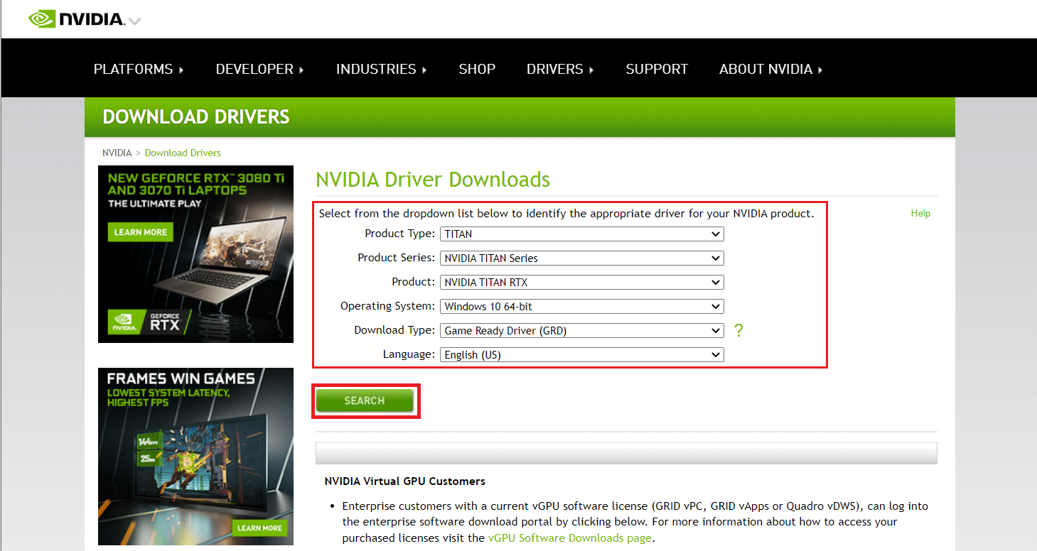Image resolution: width=1037 pixels, height=551 pixels.
Task: Go to the SHOP page
Action: (477, 69)
